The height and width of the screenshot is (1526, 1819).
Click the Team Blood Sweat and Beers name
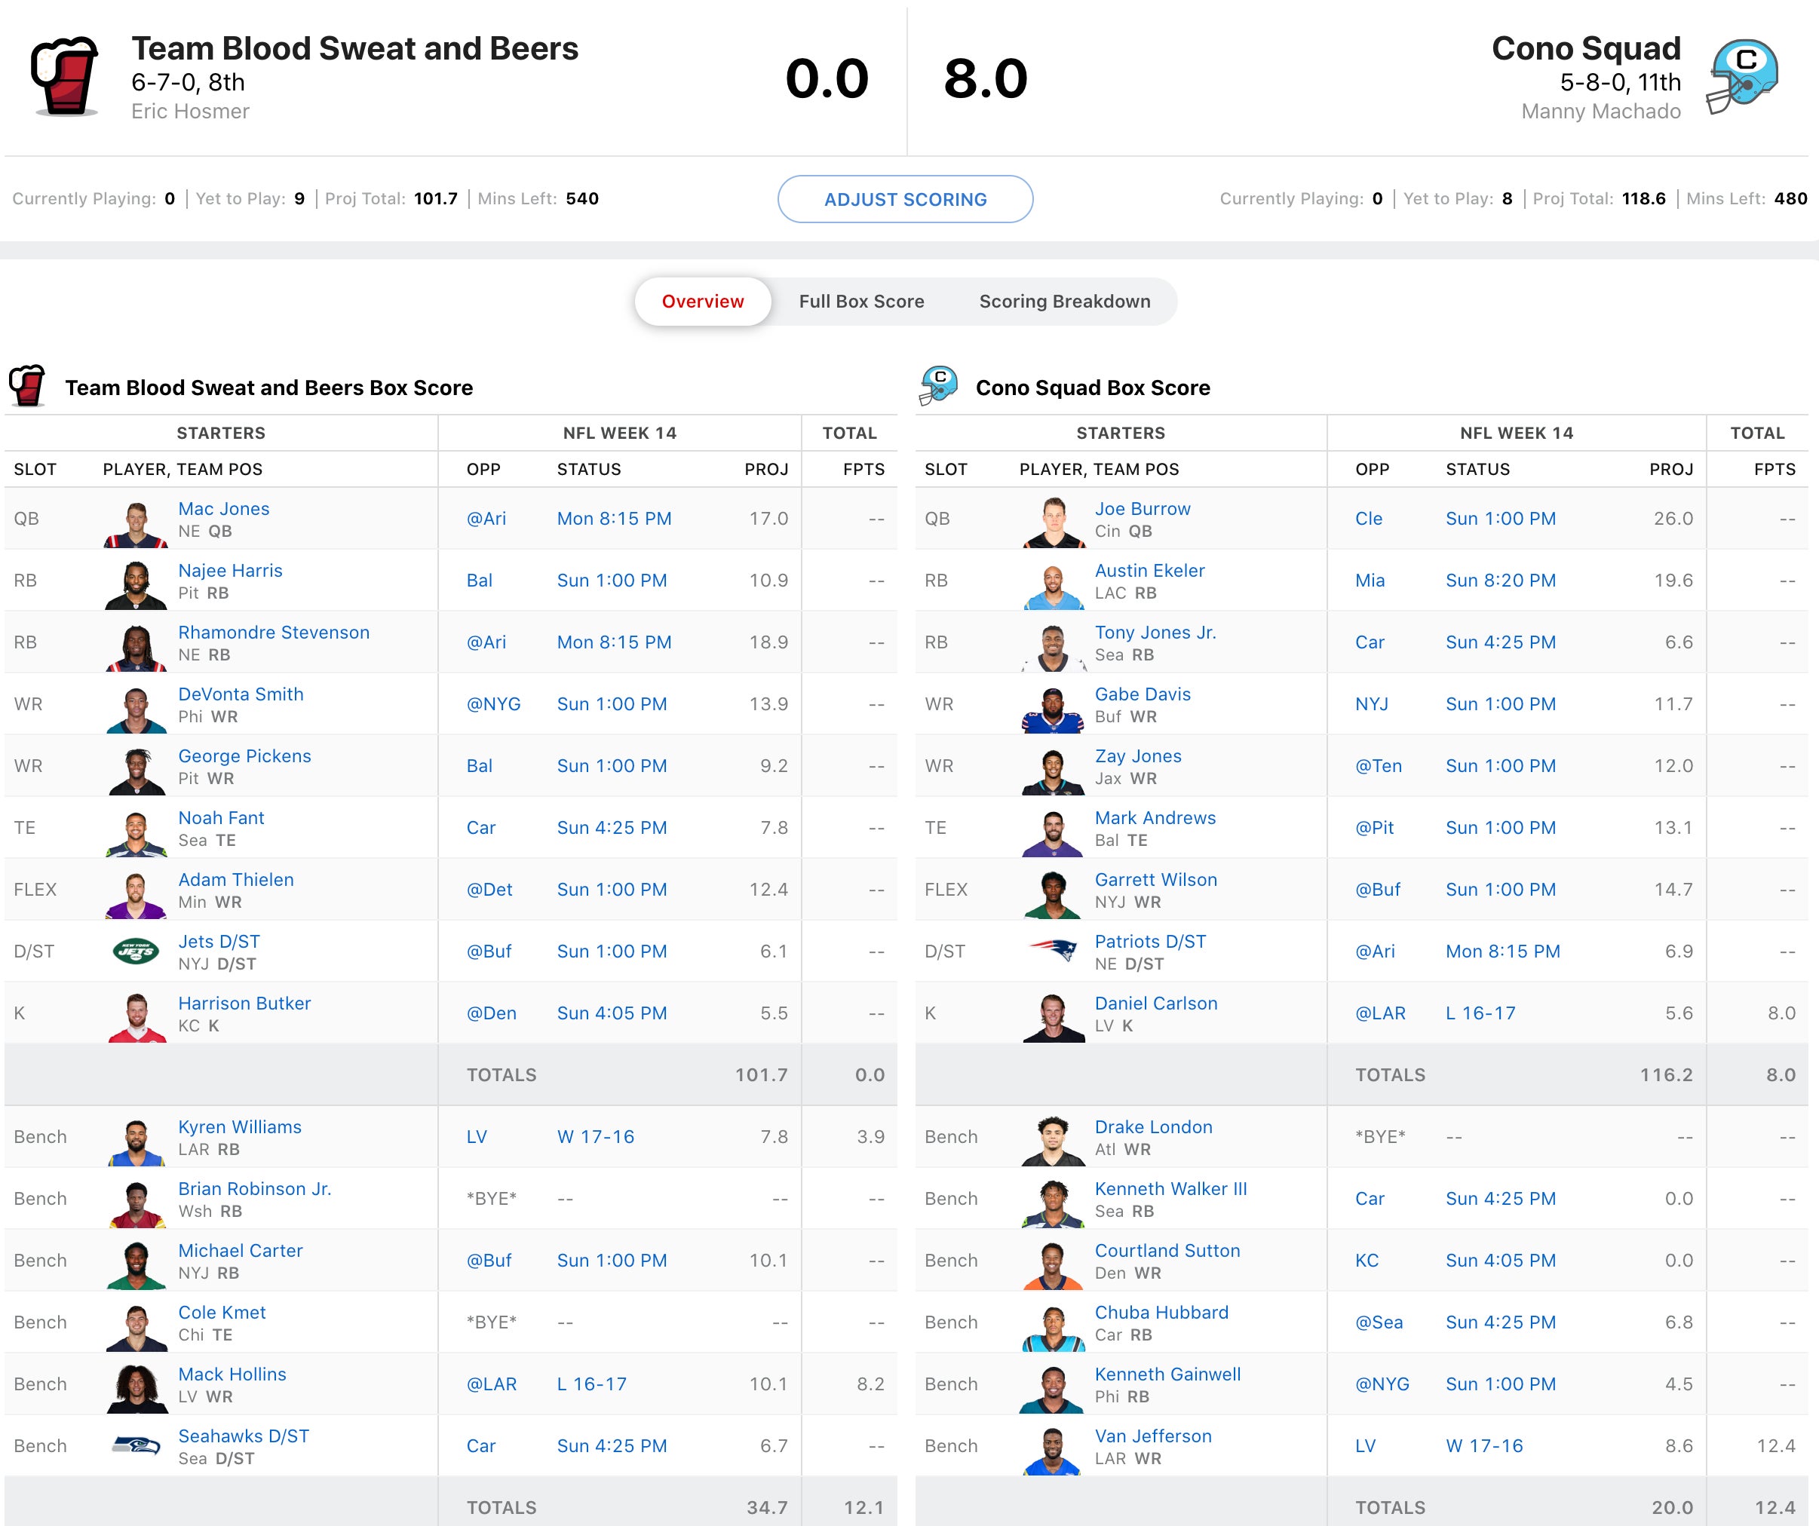coord(354,48)
